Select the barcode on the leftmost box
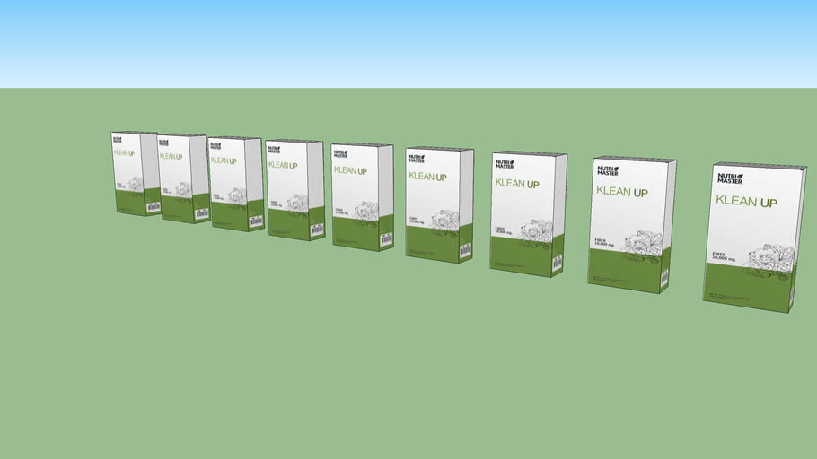Image resolution: width=817 pixels, height=459 pixels. pyautogui.click(x=153, y=206)
